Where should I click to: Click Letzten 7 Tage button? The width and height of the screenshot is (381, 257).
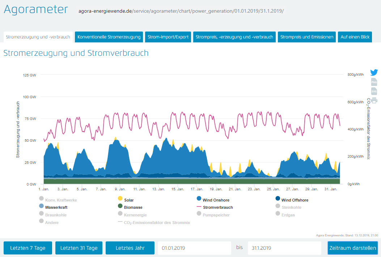28,248
